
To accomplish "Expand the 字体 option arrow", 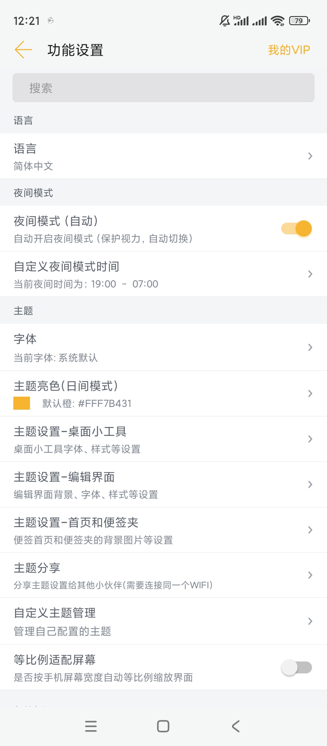I will click(x=310, y=348).
